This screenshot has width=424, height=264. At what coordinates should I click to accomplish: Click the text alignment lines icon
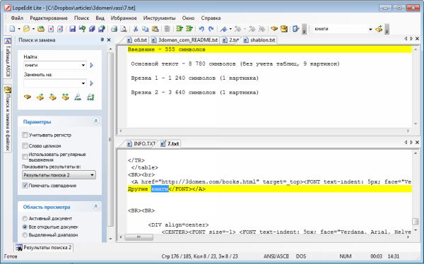167,29
